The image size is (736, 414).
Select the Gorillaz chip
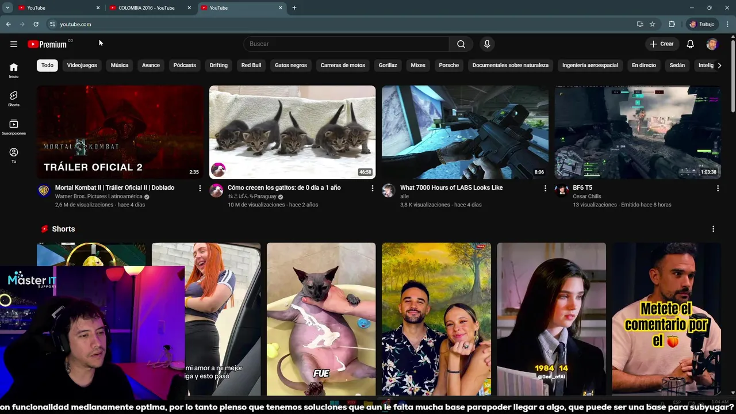point(388,65)
